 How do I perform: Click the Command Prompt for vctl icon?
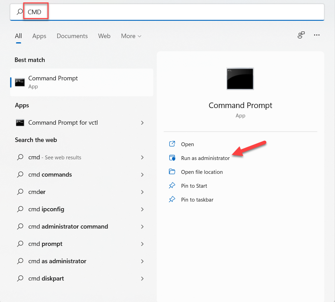20,123
